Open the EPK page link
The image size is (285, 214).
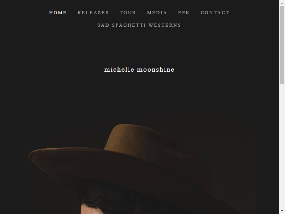click(x=184, y=13)
